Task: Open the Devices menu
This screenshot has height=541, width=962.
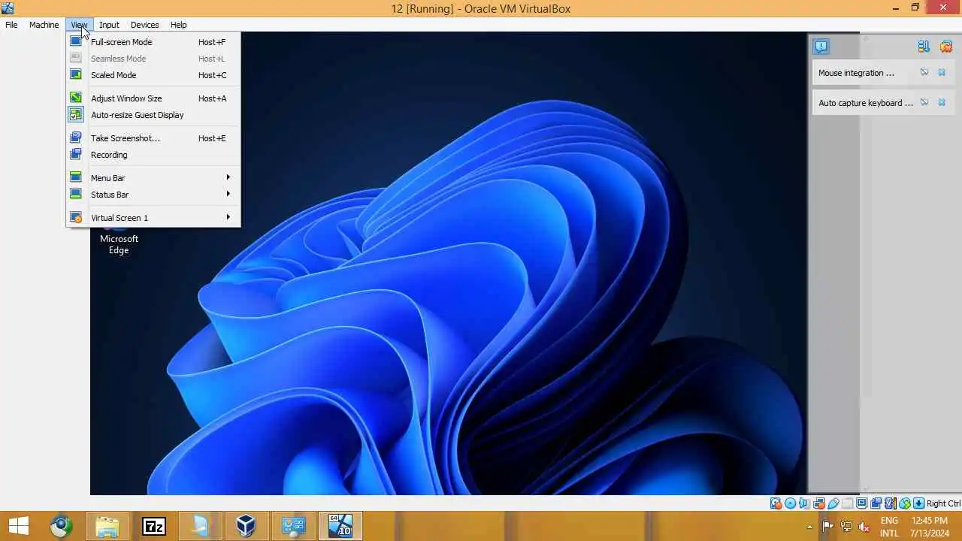Action: pos(144,25)
